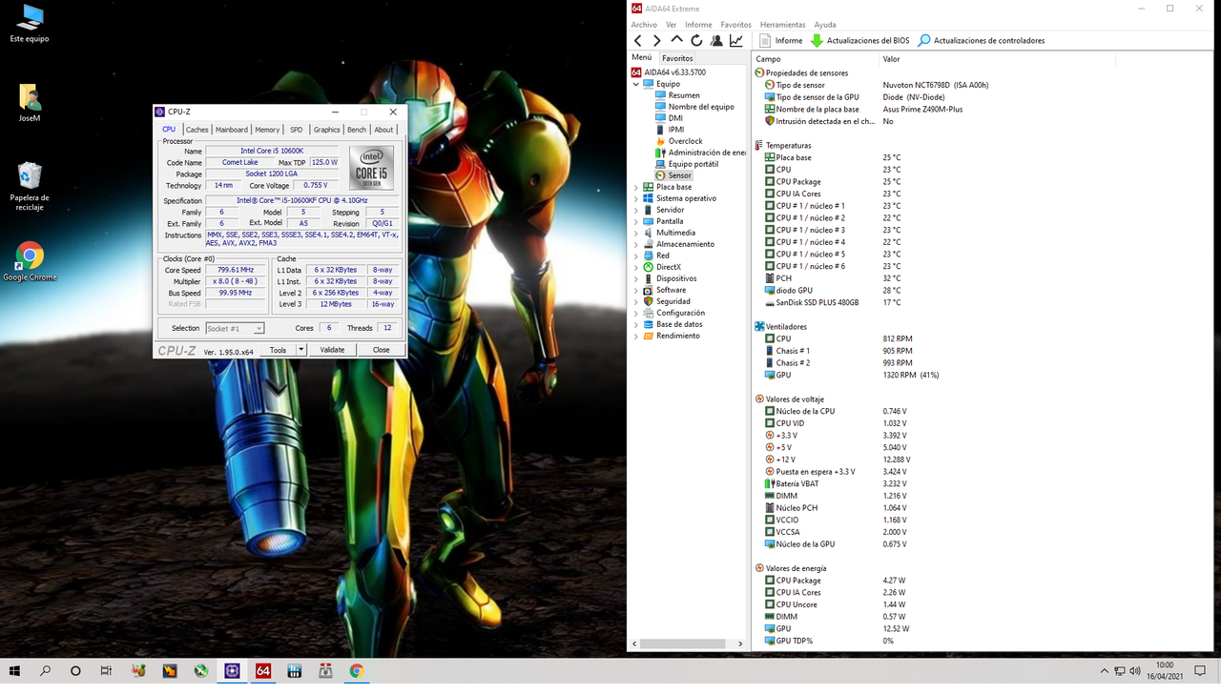This screenshot has height=695, width=1221.
Task: Switch to the Menú panel tab
Action: [642, 58]
